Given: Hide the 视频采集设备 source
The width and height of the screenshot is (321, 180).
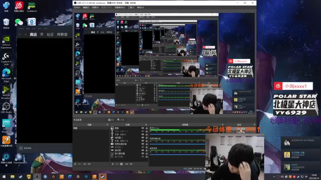Looking at the screenshot, I should 143,144.
